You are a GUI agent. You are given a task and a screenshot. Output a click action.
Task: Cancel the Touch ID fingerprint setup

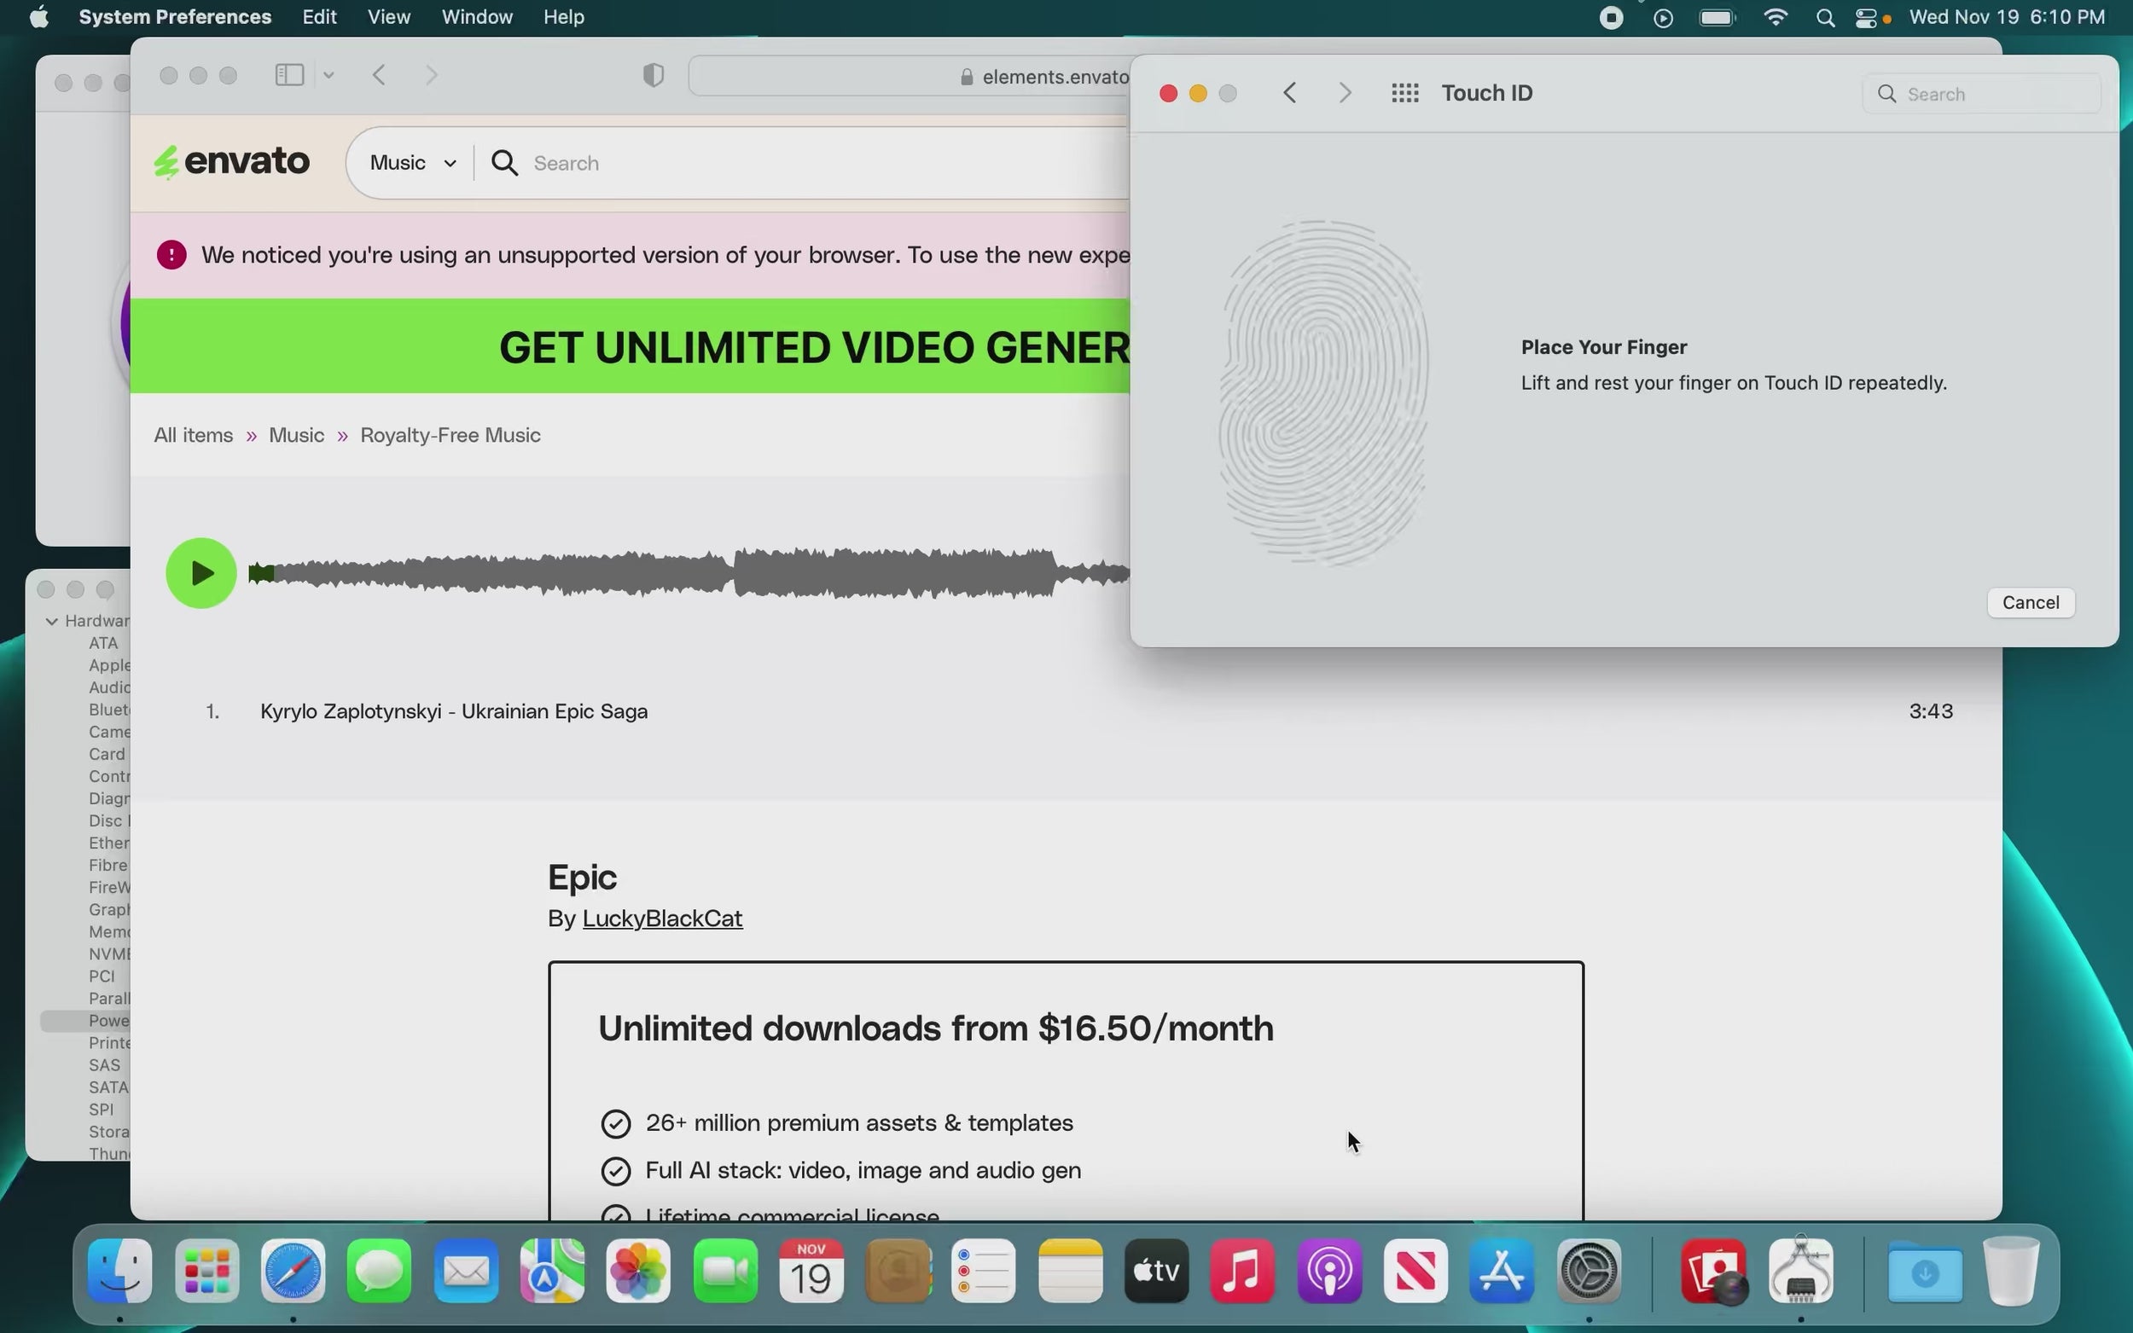2030,602
